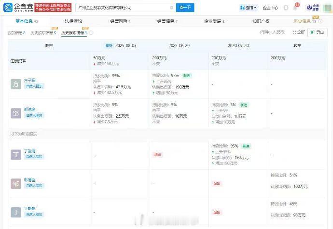
Task: Open the 法律诉讼 tab
Action: 73,21
